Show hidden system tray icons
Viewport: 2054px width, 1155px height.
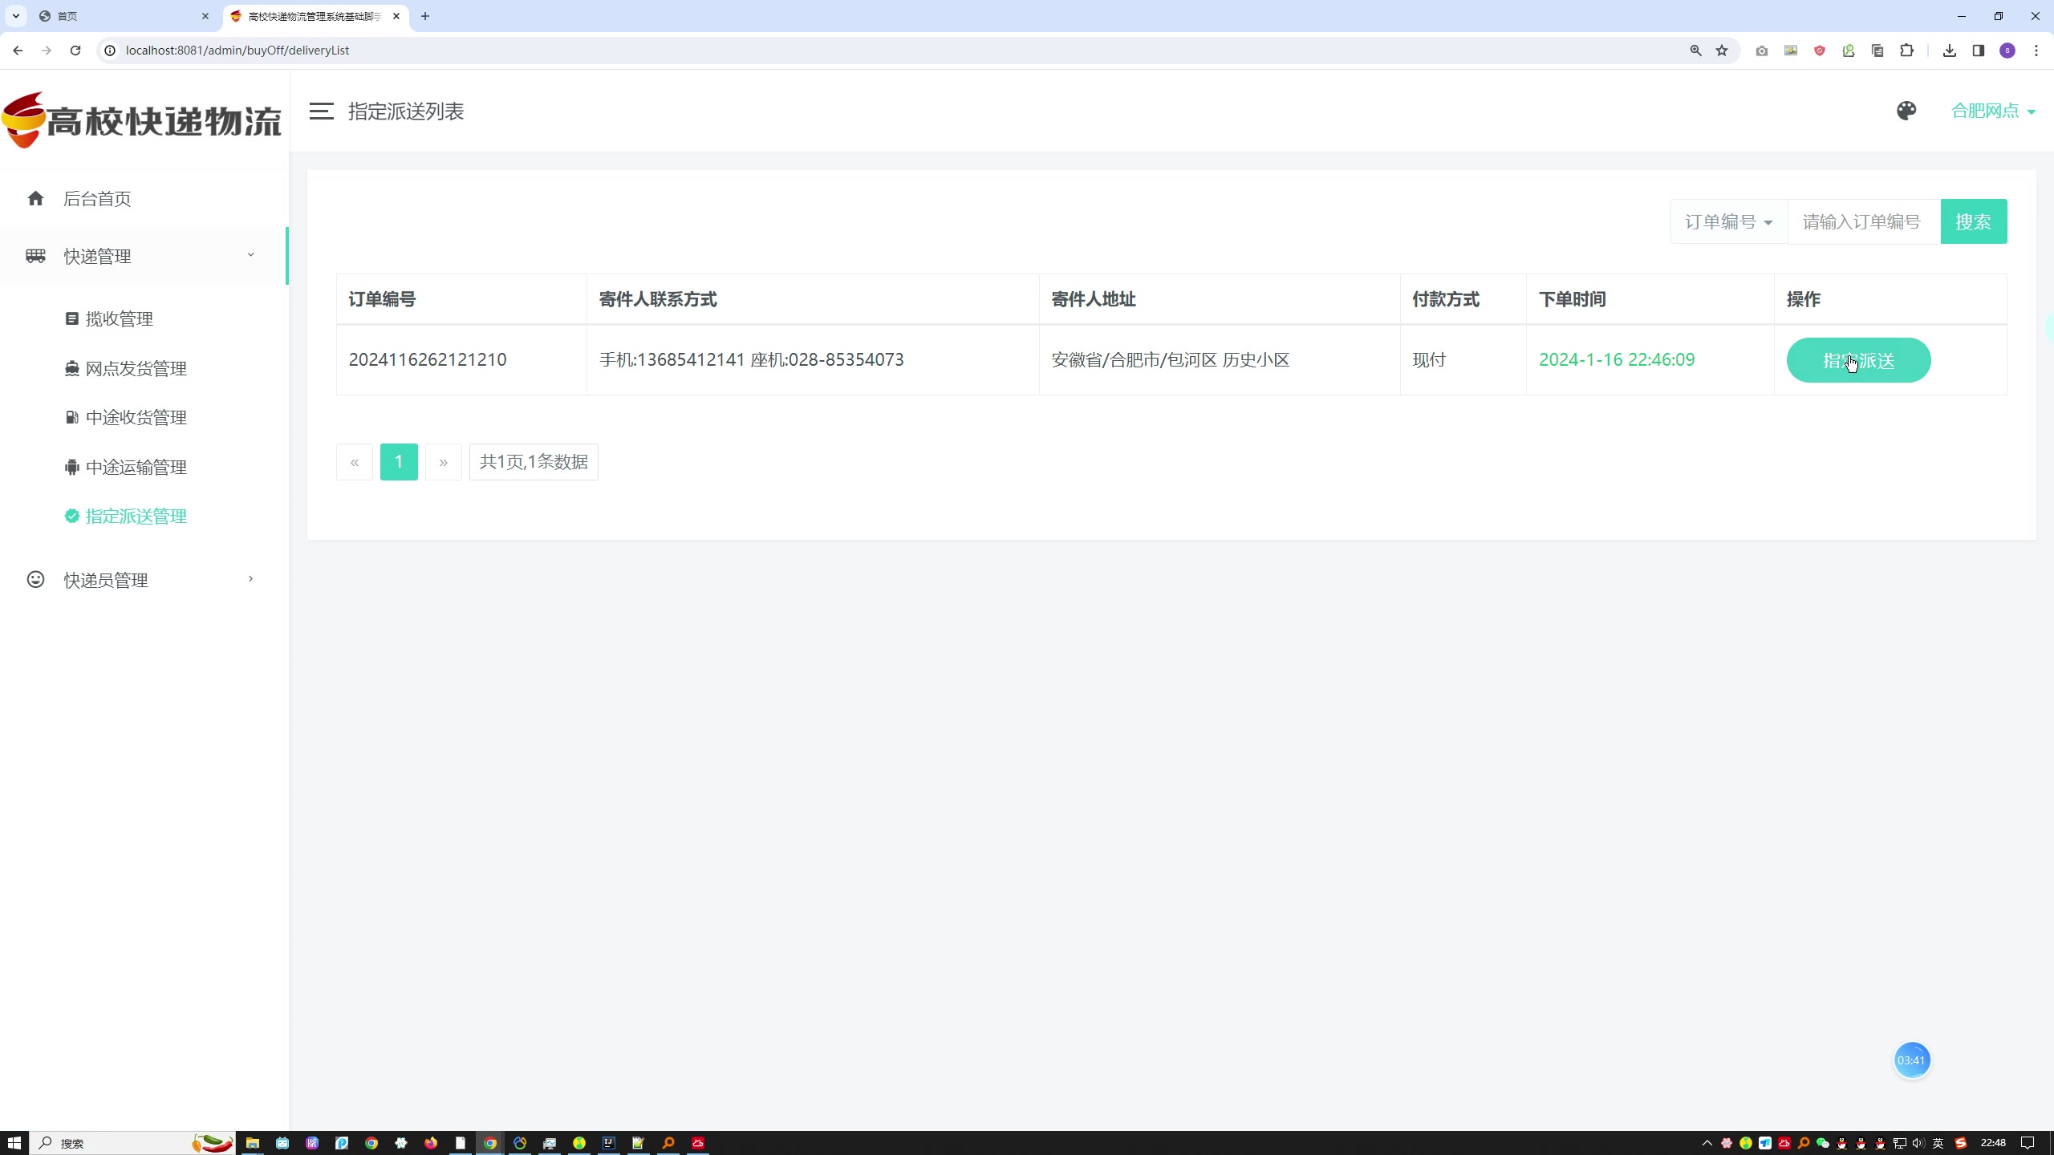[1707, 1143]
